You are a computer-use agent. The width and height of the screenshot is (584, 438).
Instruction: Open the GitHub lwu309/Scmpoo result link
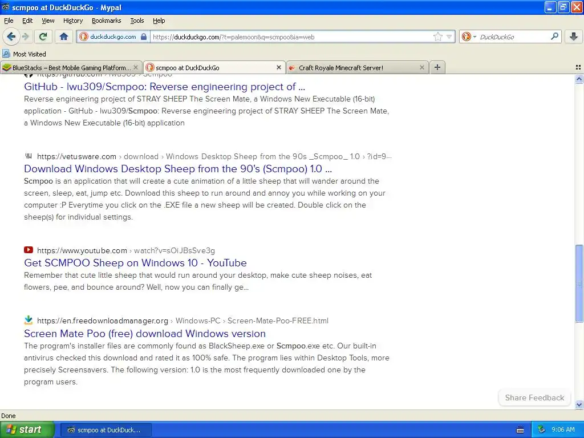pos(164,87)
